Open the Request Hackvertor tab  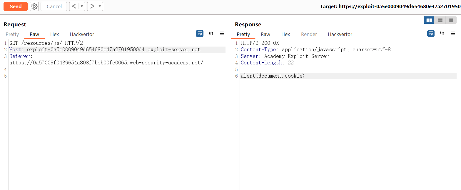pyautogui.click(x=82, y=34)
